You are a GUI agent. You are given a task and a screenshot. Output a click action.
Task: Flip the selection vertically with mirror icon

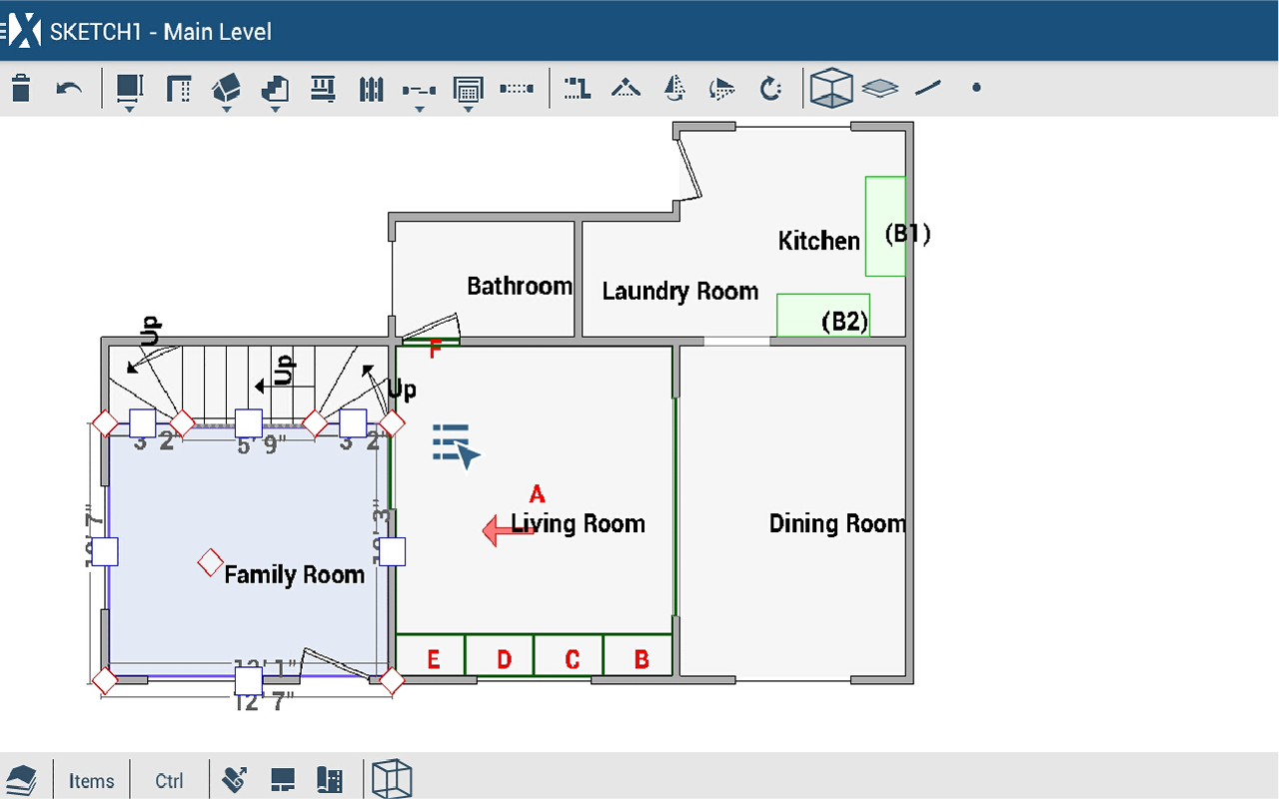tap(721, 89)
